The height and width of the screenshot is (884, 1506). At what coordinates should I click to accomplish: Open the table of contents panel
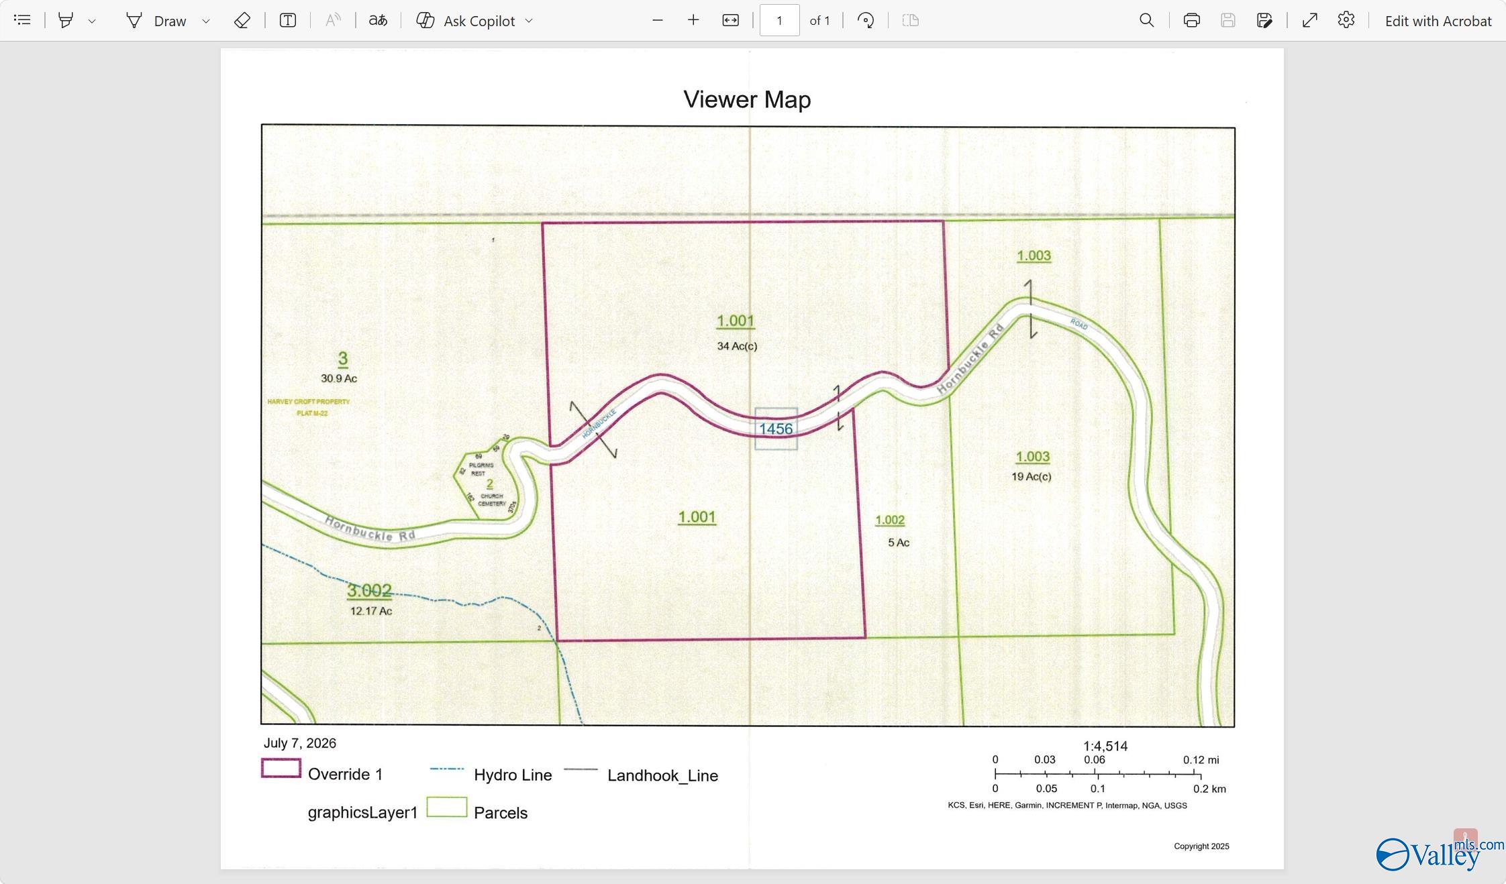point(22,20)
